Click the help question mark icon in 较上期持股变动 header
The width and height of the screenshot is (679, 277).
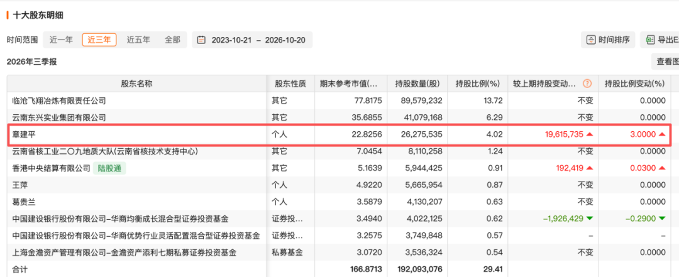[x=587, y=84]
